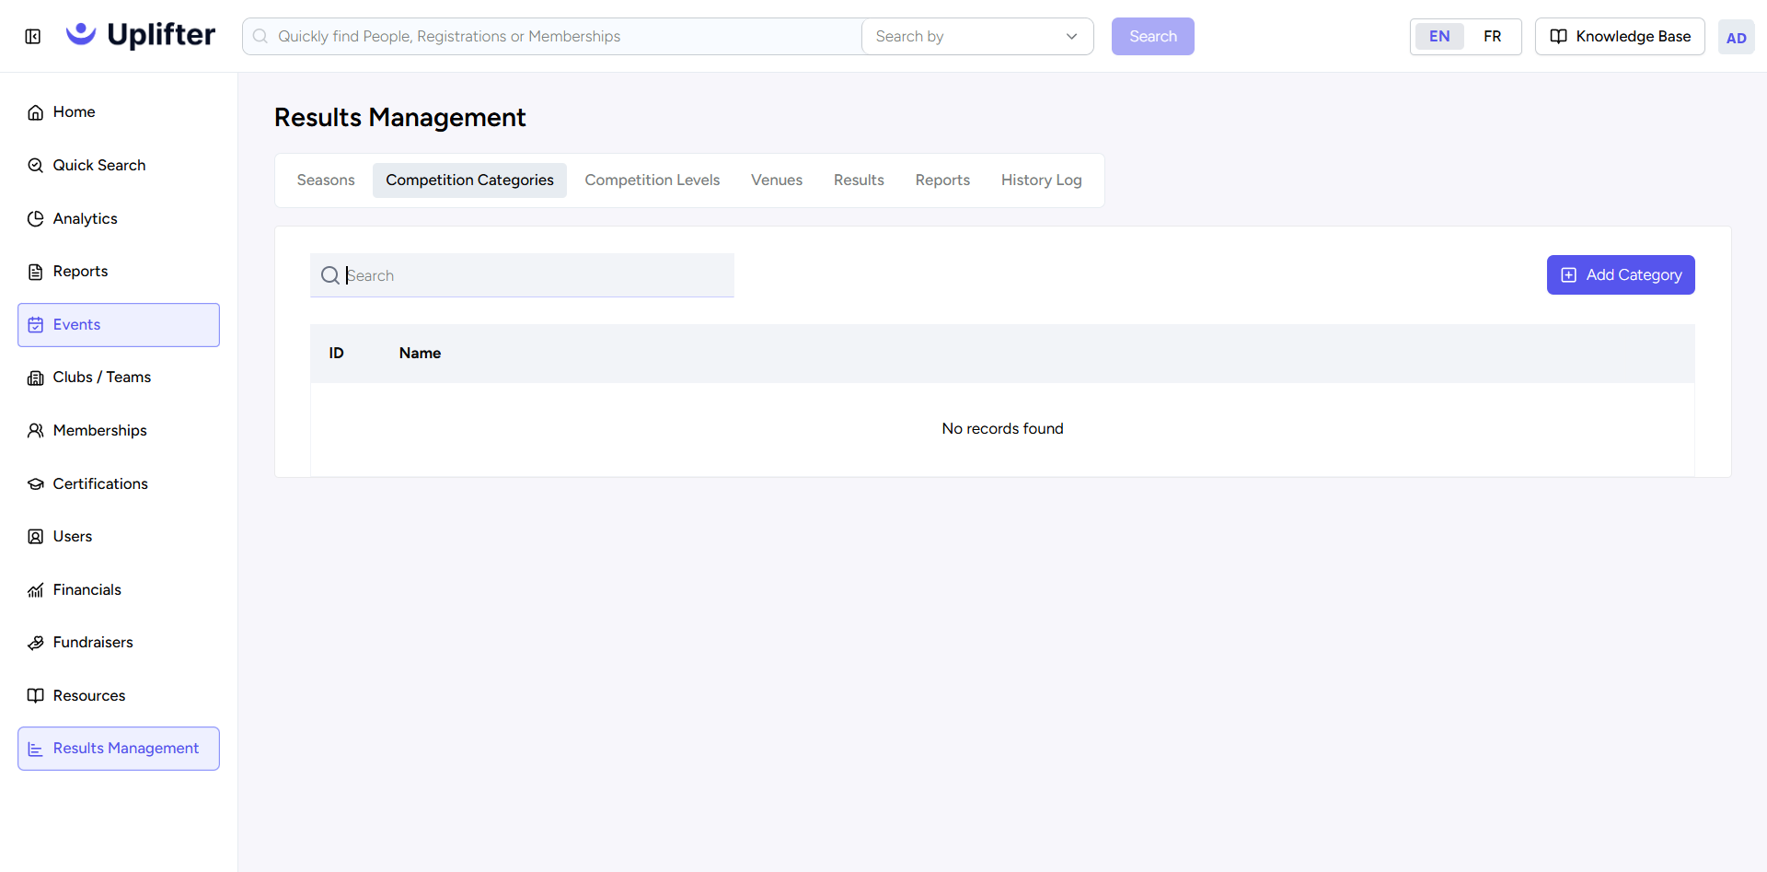Open Quick Search from the sidebar
This screenshot has height=872, width=1767.
click(x=119, y=166)
